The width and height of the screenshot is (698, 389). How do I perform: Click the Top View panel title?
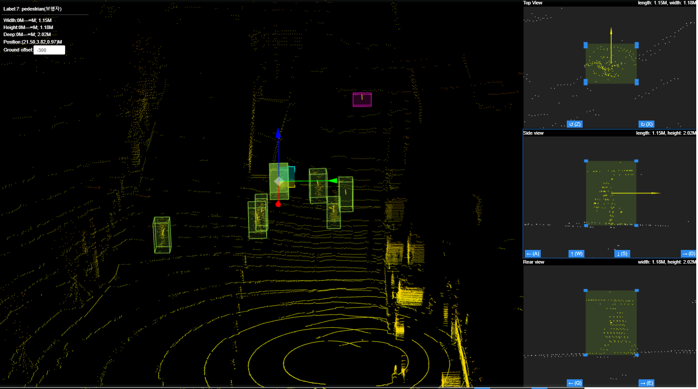pos(533,3)
